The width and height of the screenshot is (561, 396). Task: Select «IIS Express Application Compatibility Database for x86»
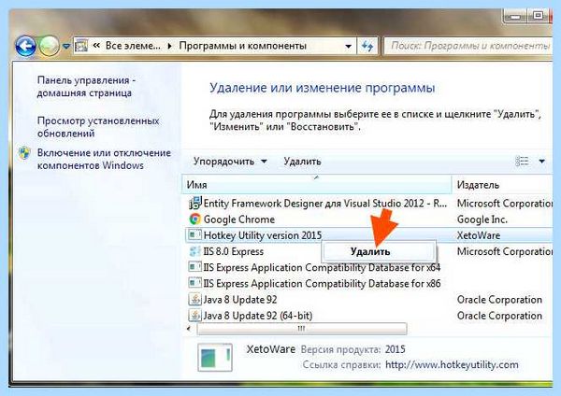point(322,283)
